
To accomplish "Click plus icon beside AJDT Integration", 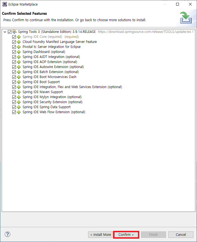I will point(19,57).
